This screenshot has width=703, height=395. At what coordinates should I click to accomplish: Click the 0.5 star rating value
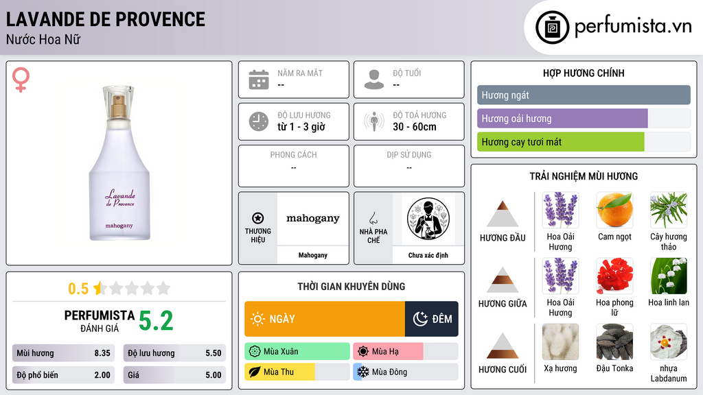78,289
